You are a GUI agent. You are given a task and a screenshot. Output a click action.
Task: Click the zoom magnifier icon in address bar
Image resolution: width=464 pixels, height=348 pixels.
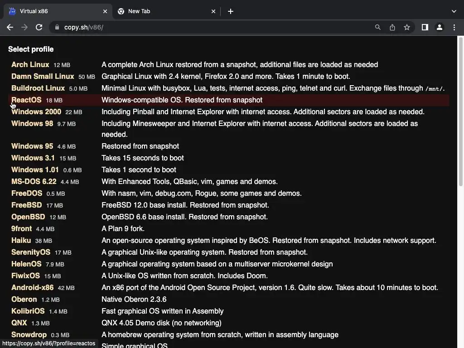click(x=377, y=27)
